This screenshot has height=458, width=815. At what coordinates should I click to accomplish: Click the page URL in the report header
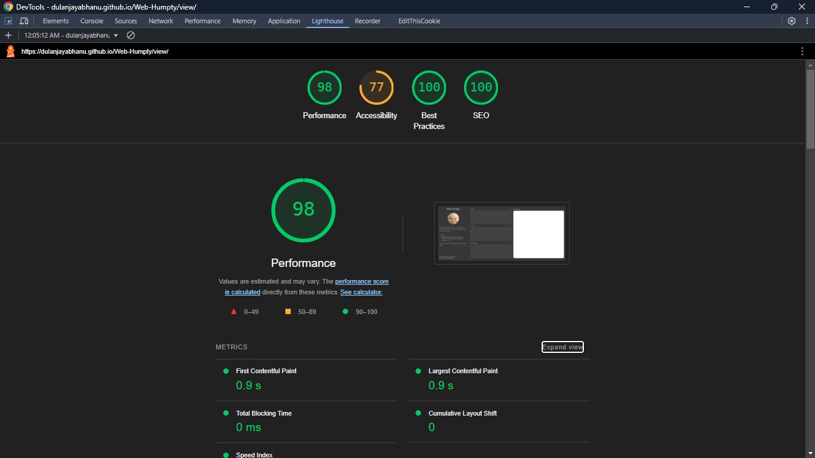click(x=95, y=51)
